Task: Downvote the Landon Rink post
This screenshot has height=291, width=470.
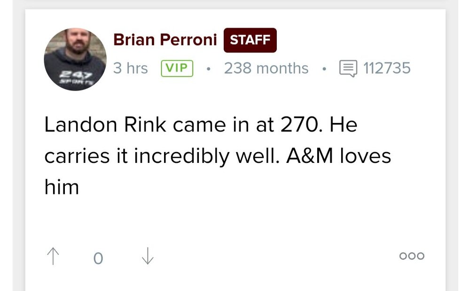Action: tap(148, 257)
